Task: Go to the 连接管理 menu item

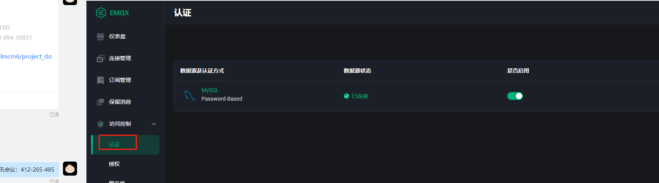Action: pos(120,58)
